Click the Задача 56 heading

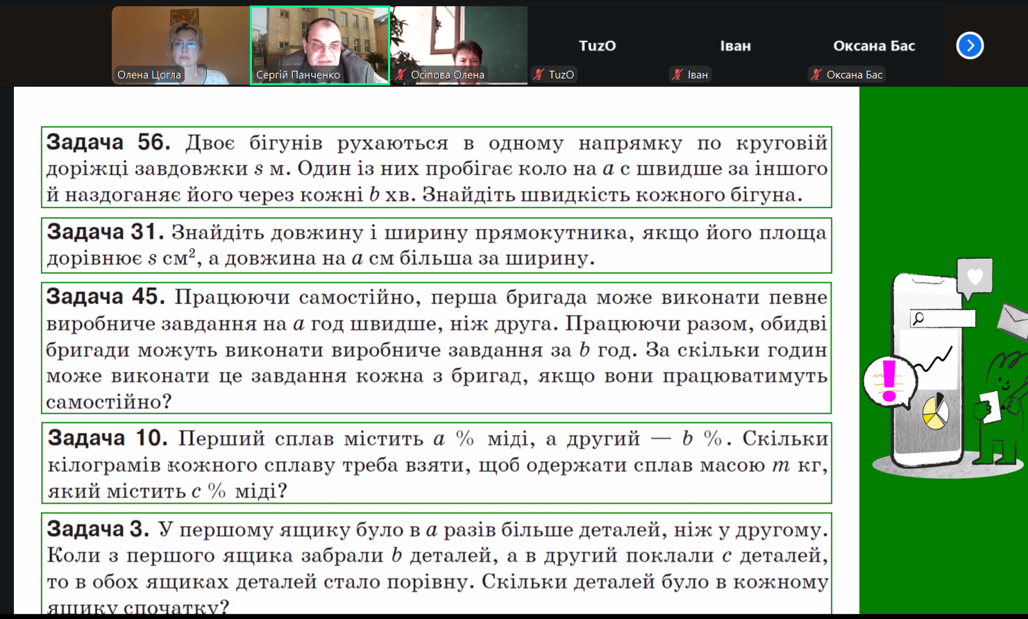coord(108,143)
